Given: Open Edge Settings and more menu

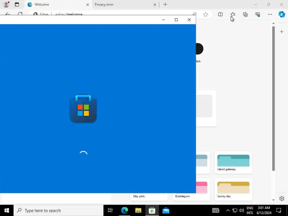Looking at the screenshot, I should point(270,14).
